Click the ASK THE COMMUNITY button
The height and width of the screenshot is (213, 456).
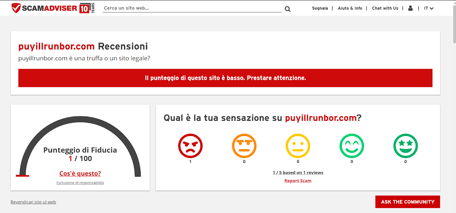click(408, 202)
